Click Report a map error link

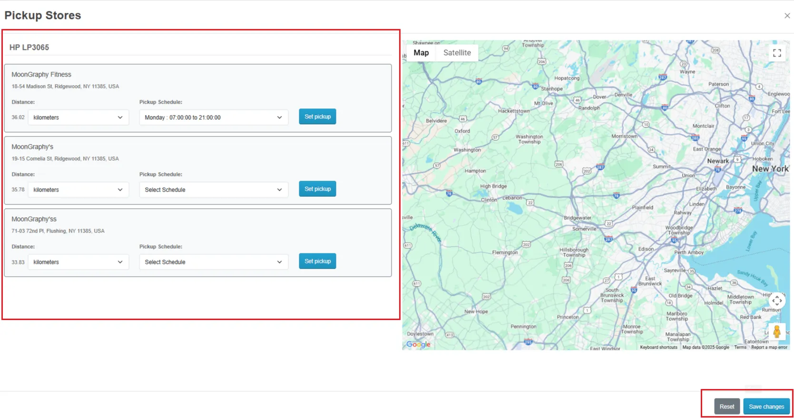click(x=769, y=347)
